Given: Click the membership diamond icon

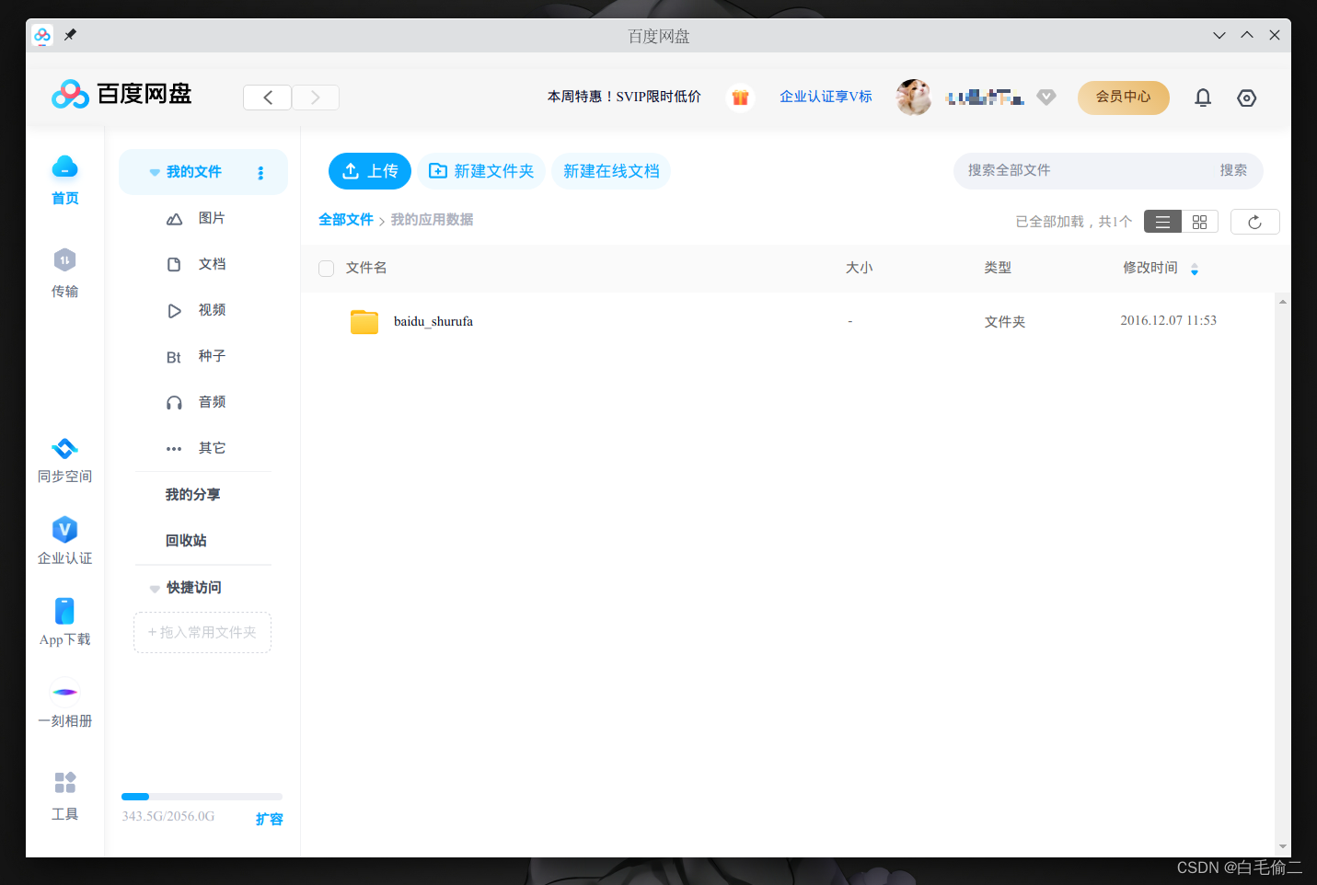Looking at the screenshot, I should click(1046, 97).
